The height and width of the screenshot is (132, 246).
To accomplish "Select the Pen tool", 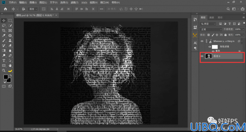I will (10, 56).
